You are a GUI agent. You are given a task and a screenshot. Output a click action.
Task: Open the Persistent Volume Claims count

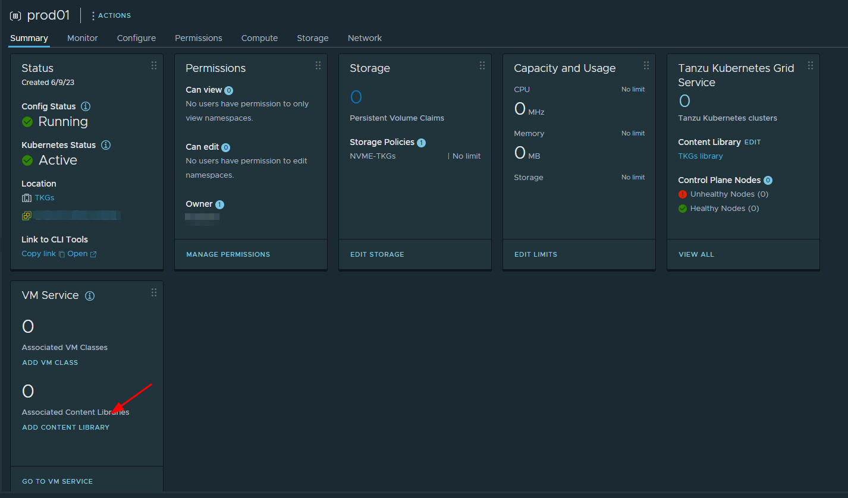click(356, 97)
